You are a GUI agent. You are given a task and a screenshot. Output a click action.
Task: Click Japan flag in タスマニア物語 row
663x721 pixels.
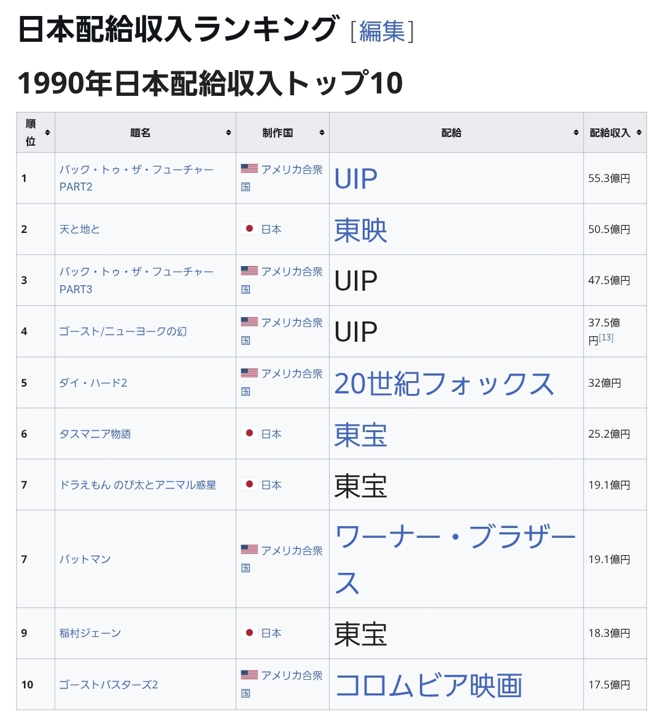249,433
